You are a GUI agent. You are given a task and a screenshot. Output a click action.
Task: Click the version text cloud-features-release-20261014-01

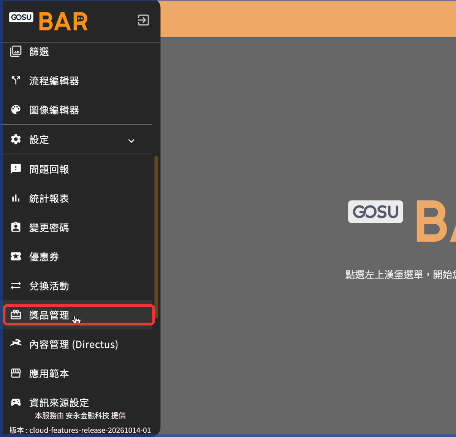(90, 430)
